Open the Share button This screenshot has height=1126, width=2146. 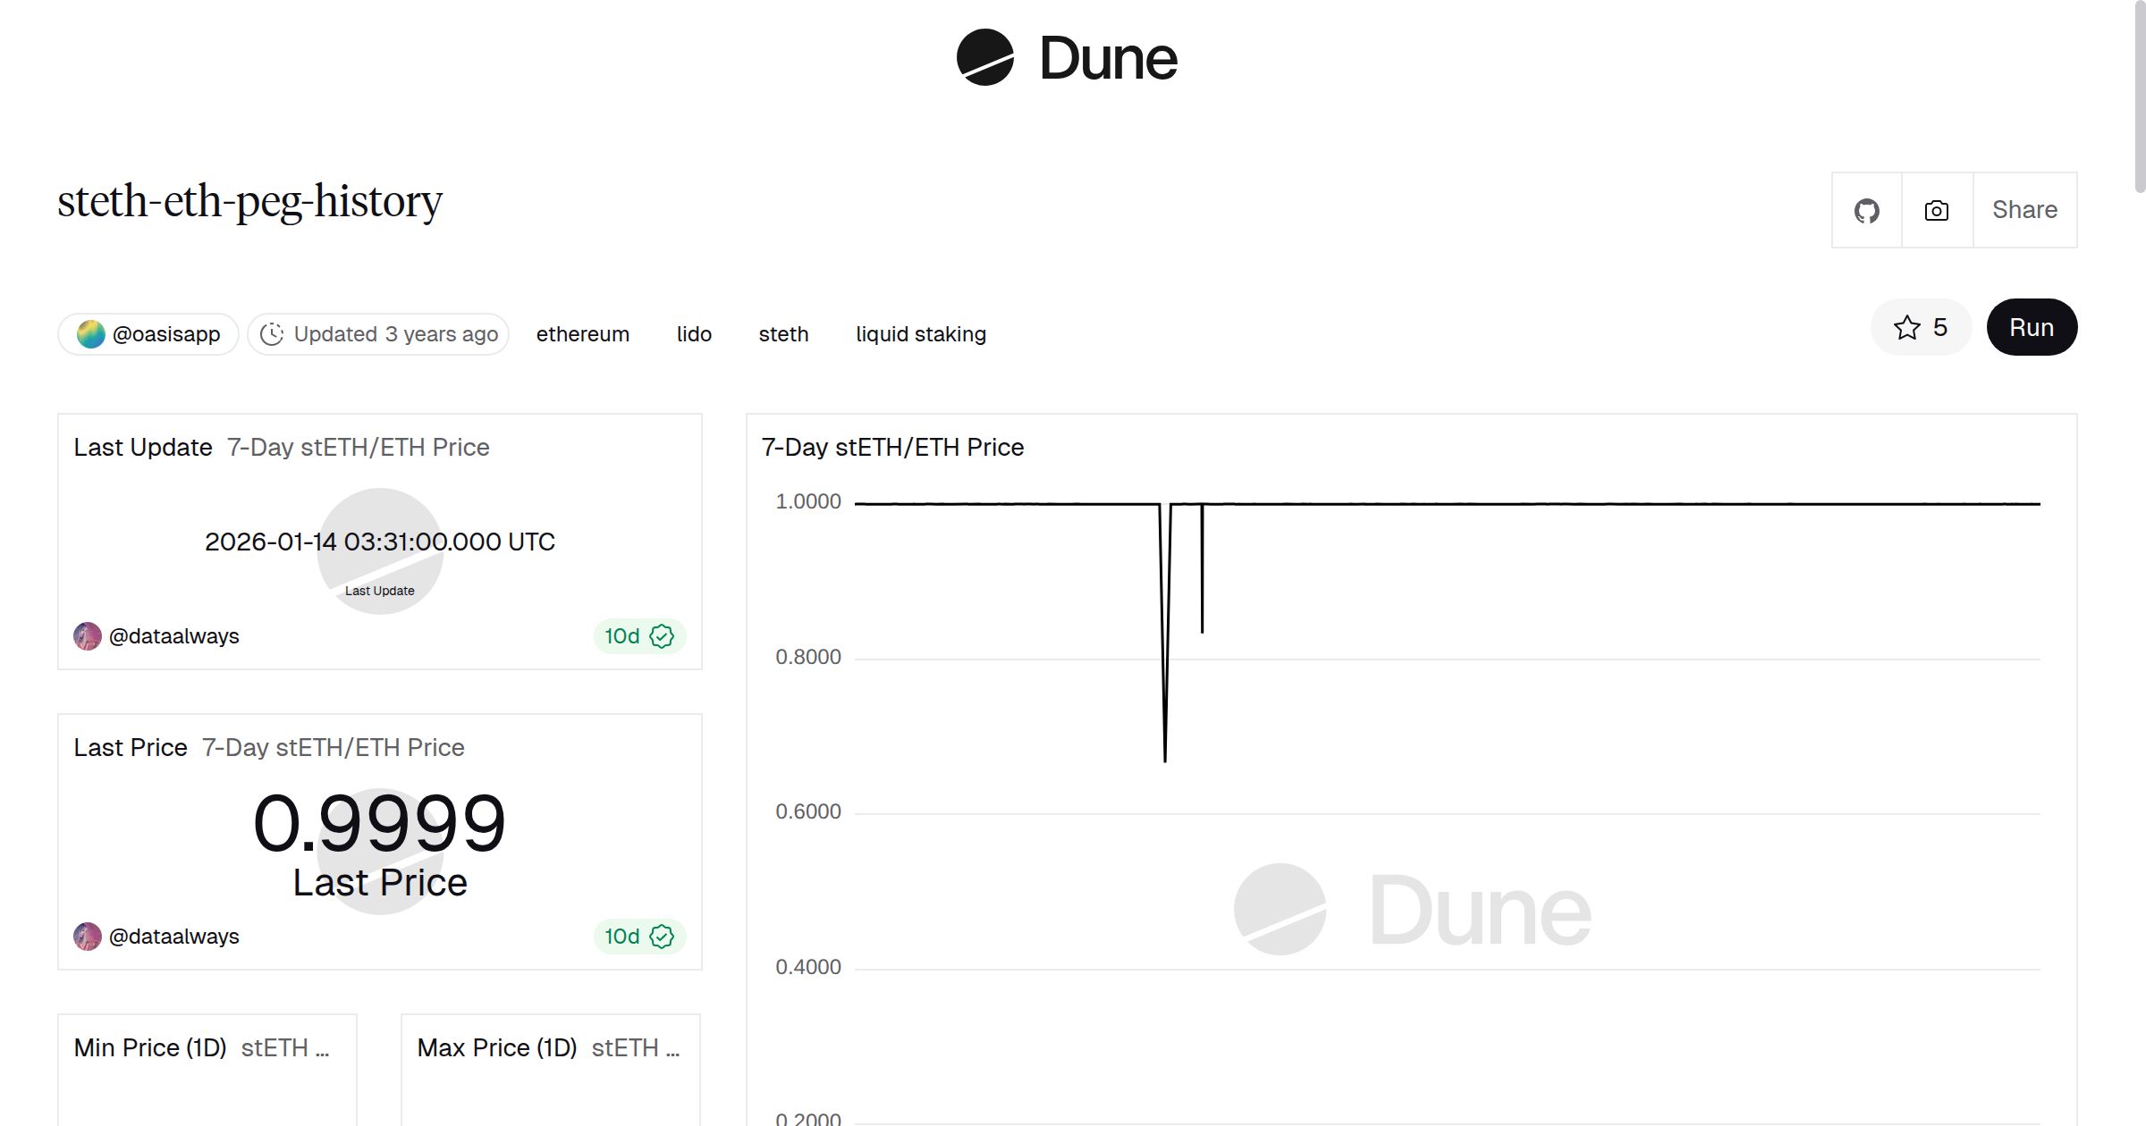pos(2024,210)
